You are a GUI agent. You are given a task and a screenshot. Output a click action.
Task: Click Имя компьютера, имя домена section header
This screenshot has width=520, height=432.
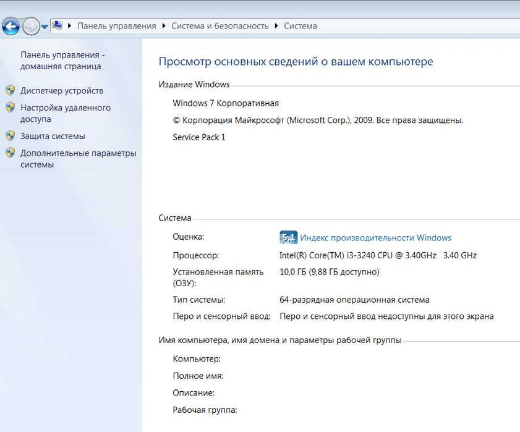click(x=280, y=340)
